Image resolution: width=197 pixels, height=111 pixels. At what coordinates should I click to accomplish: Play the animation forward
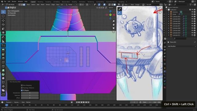pyautogui.click(x=84, y=102)
